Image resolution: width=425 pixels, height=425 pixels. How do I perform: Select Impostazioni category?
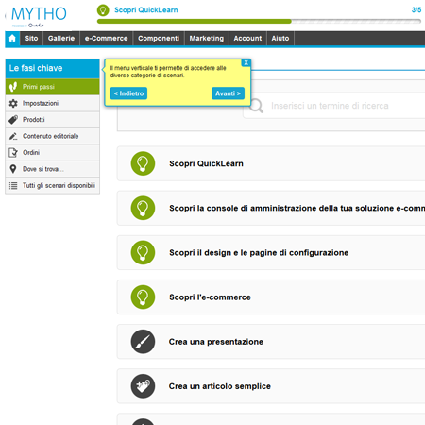point(53,103)
